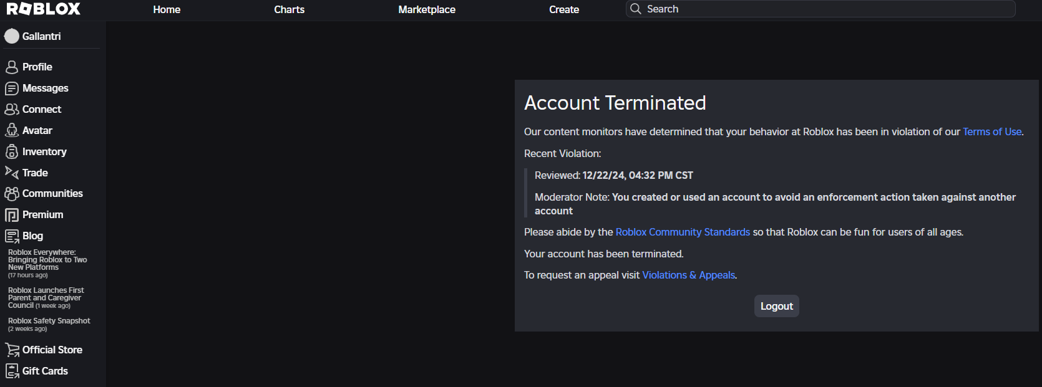The height and width of the screenshot is (387, 1042).
Task: Open Trade using its arrows icon
Action: (x=12, y=173)
